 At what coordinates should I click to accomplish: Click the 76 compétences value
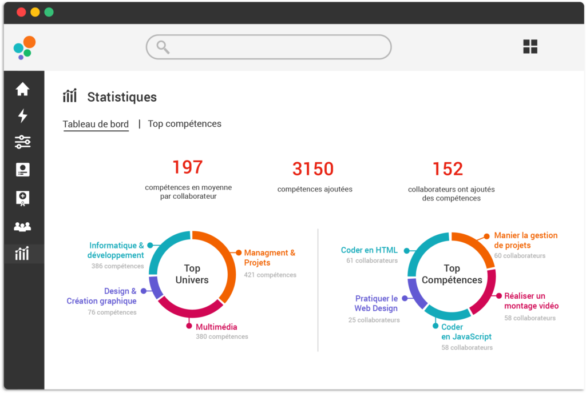pos(112,312)
